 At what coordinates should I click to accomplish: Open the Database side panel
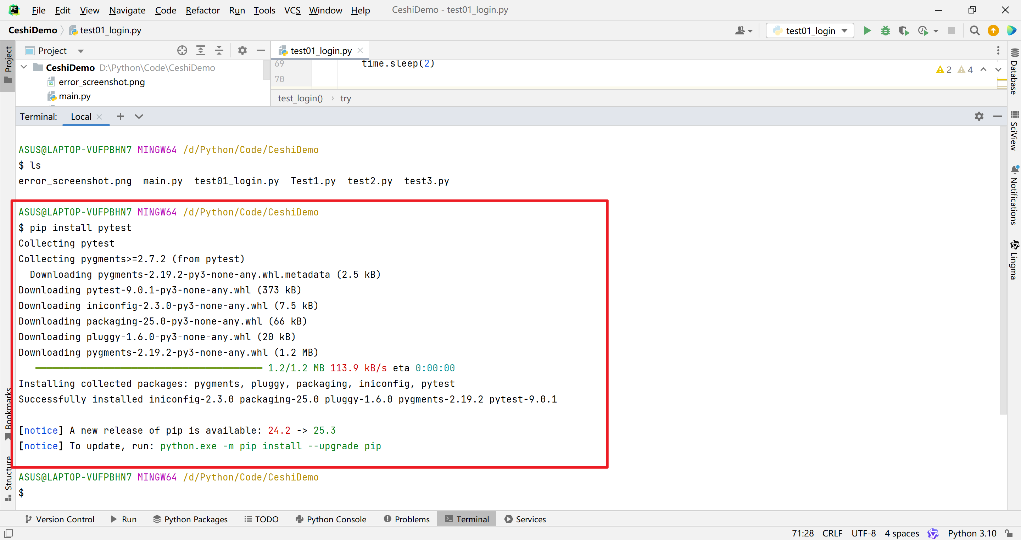click(x=1014, y=71)
